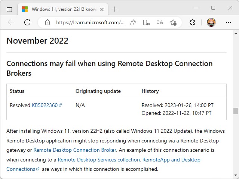Screen dimensions: 239x179
Task: Add this page to favorites
Action: [x=173, y=22]
